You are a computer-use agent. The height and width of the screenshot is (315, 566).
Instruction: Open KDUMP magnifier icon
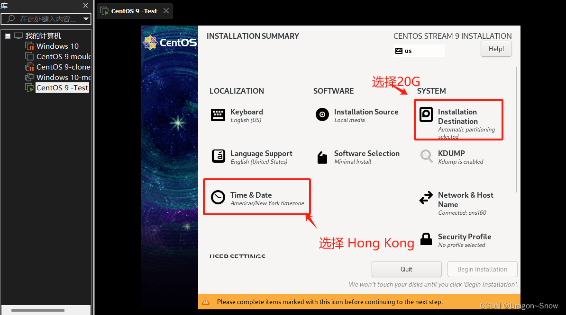[426, 156]
